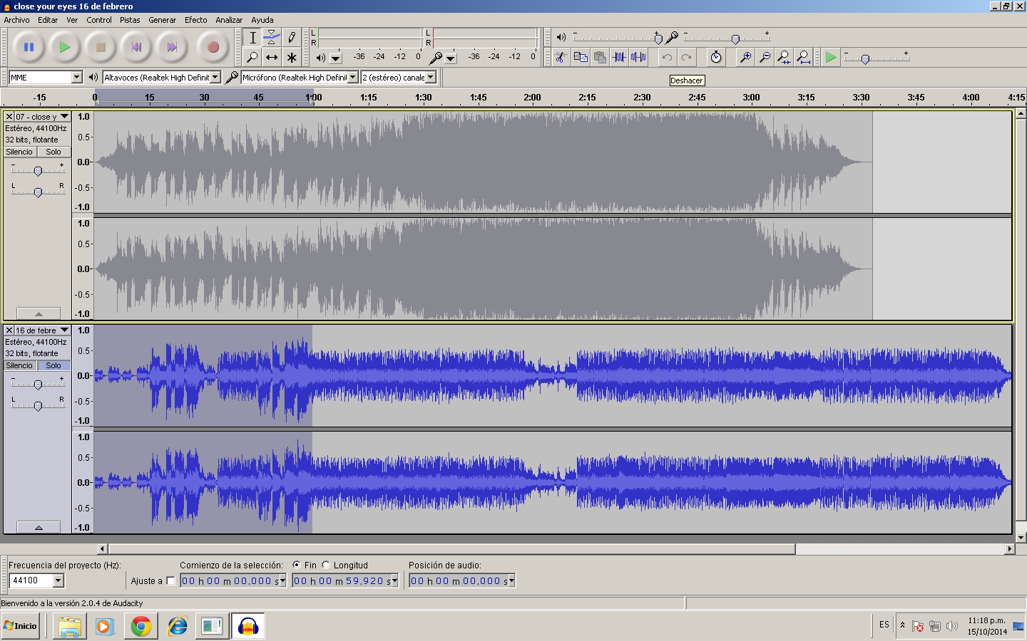1027x641 pixels.
Task: Select the Fin radio button
Action: (297, 565)
